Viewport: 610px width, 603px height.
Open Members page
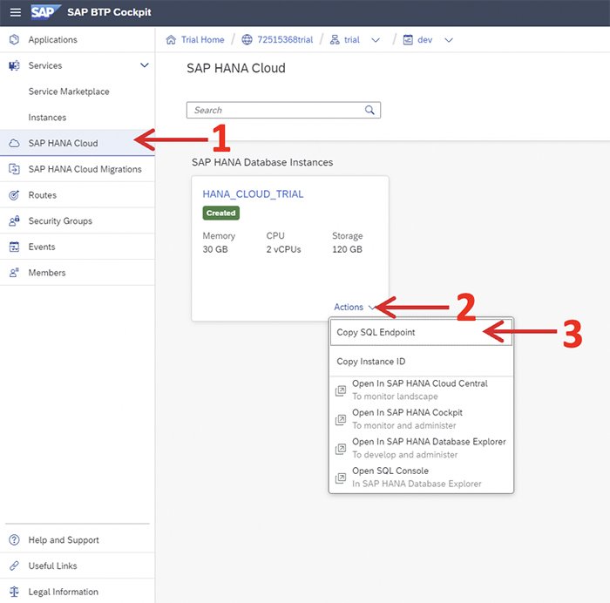click(x=78, y=273)
